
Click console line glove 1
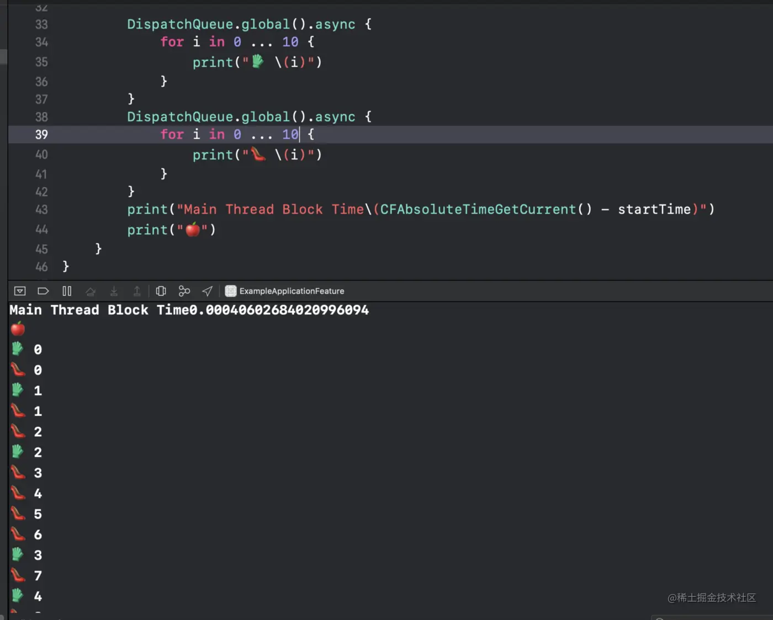click(x=27, y=390)
